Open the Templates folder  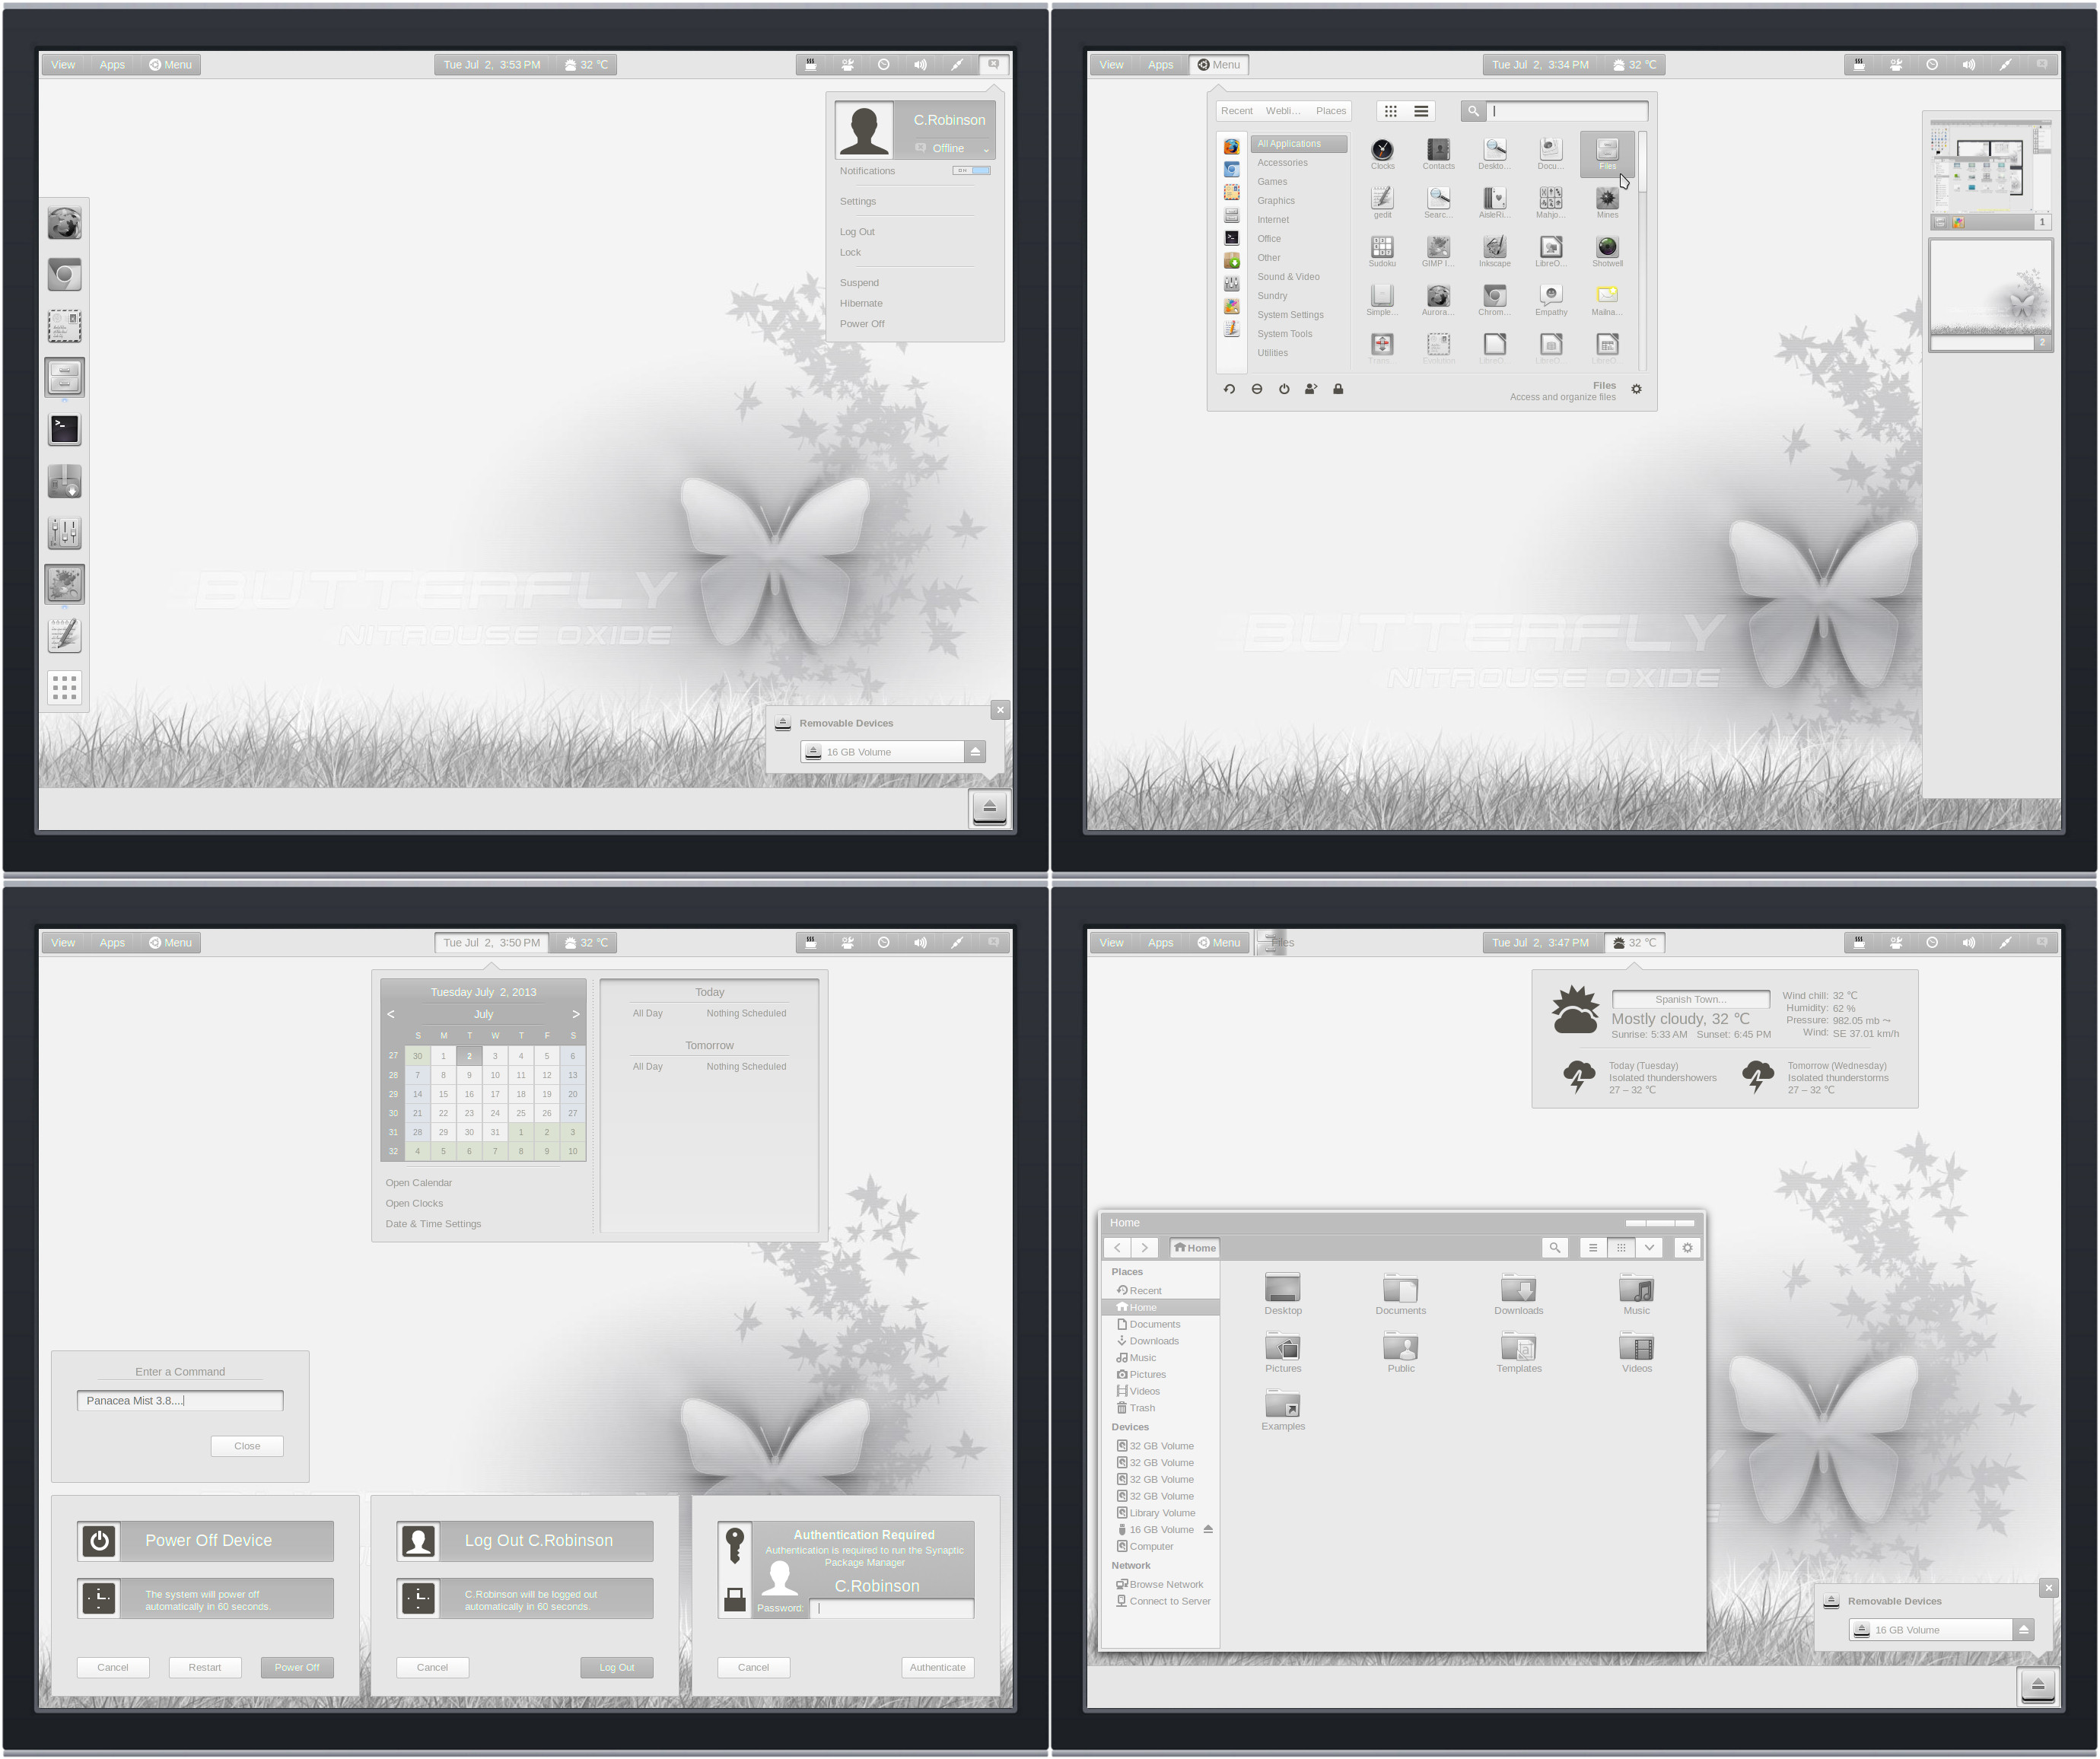[x=1518, y=1353]
